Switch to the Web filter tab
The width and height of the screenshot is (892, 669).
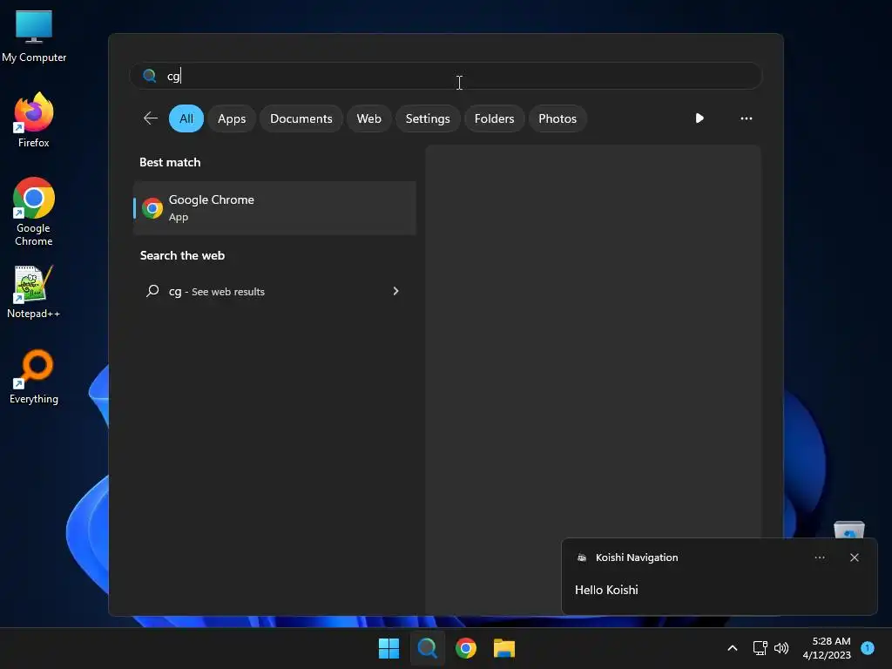368,118
